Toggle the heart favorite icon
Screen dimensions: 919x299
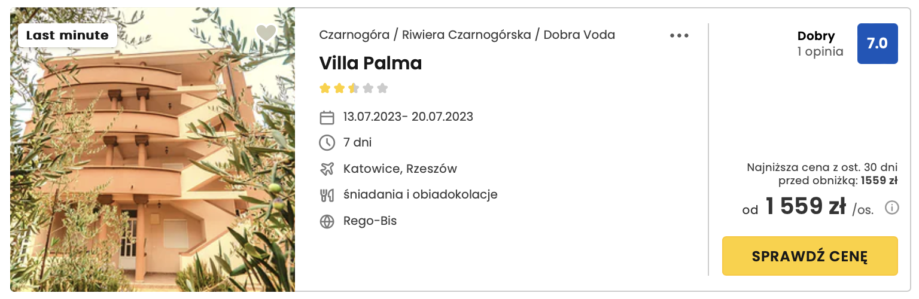click(x=266, y=33)
